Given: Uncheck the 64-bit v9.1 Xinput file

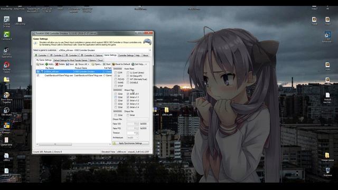Looking at the screenshot, I should click(128, 94).
